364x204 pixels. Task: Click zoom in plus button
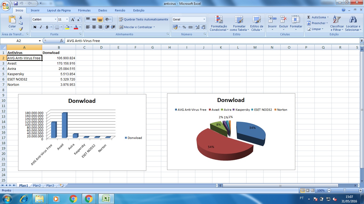click(x=361, y=190)
